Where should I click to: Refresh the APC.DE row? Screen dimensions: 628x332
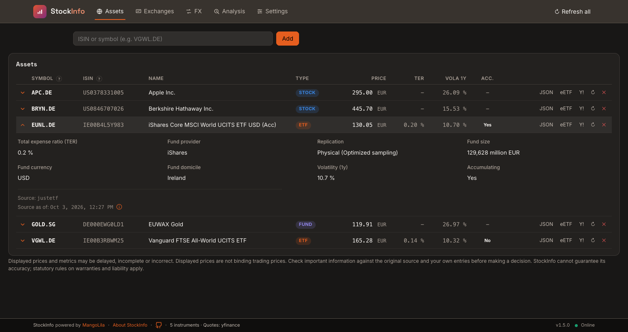pyautogui.click(x=593, y=92)
